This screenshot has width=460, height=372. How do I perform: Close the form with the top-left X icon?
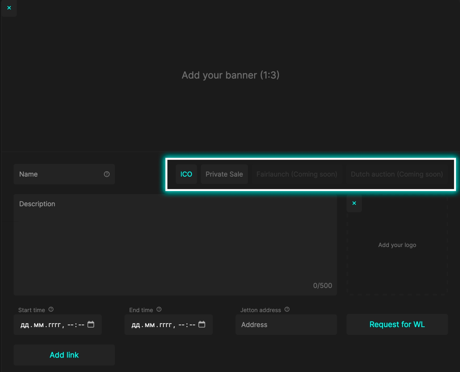click(x=9, y=8)
